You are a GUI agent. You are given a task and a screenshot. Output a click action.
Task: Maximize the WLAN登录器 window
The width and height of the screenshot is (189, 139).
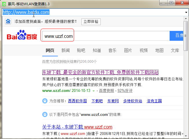coord(171,3)
